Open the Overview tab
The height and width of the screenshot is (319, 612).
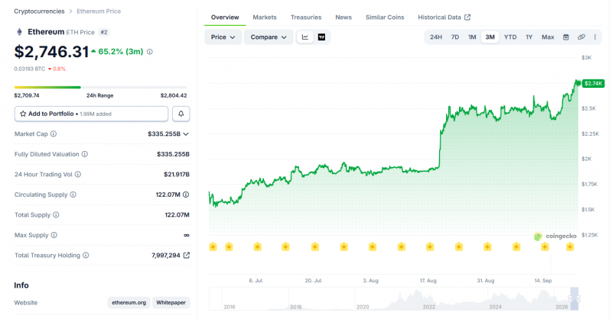click(225, 17)
